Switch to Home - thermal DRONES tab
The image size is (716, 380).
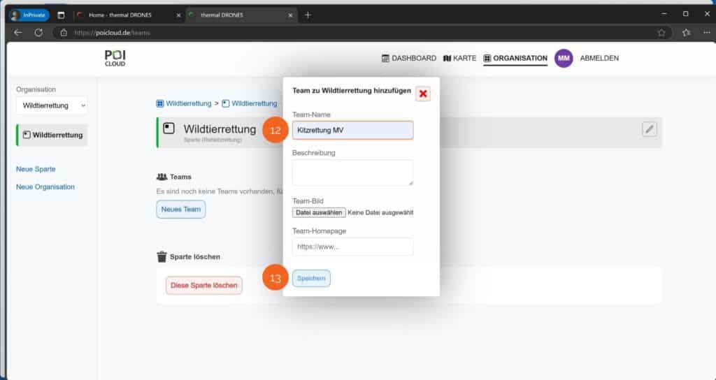coord(124,15)
